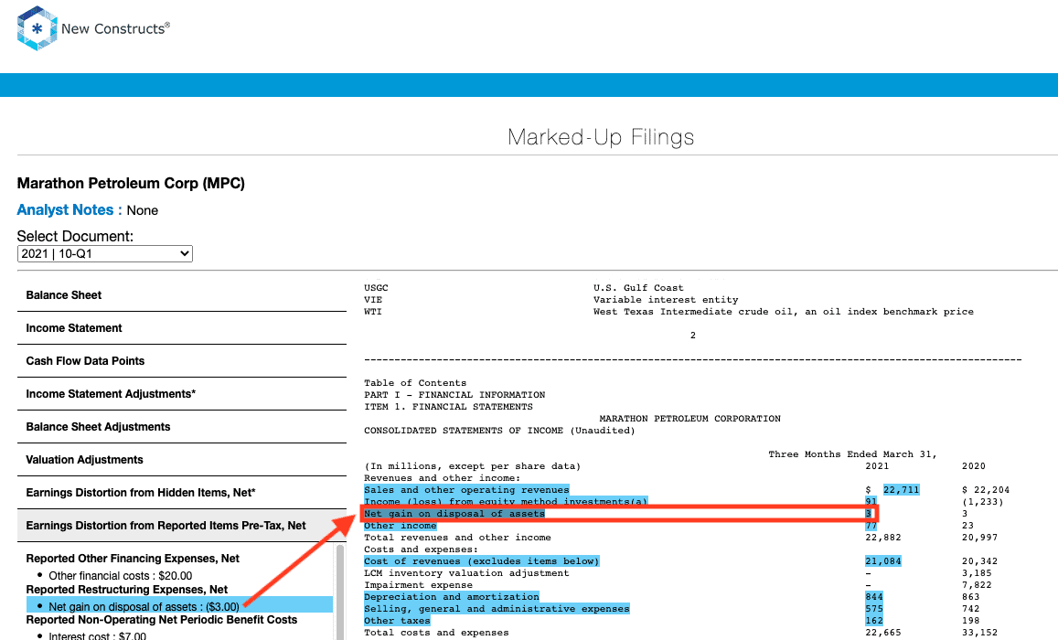This screenshot has width=1058, height=640.
Task: Collapse Earnings Distortion from Reported Items Pre-Tax, Net
Action: tap(181, 526)
